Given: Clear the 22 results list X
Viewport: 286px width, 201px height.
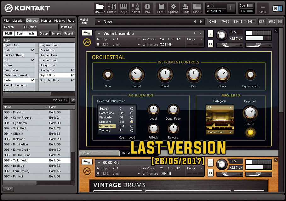Looking at the screenshot, I should [72, 100].
